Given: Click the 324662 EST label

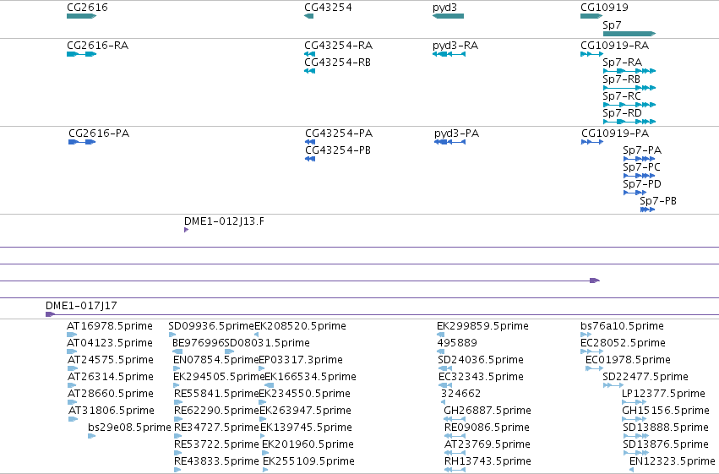Looking at the screenshot, I should [460, 394].
